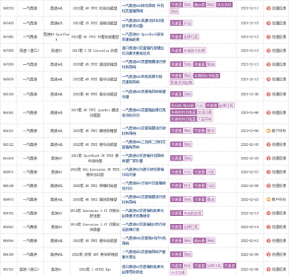289x276 pixels.
Task: Click the 无法加速 tag
Action: [x=178, y=273]
